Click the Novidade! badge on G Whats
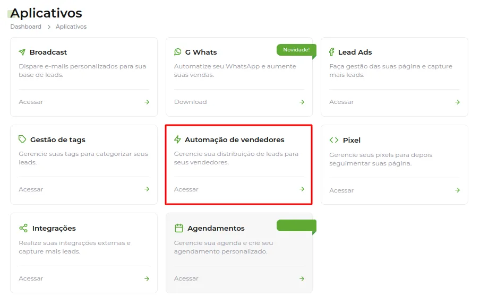This screenshot has height=306, width=480. [x=296, y=50]
